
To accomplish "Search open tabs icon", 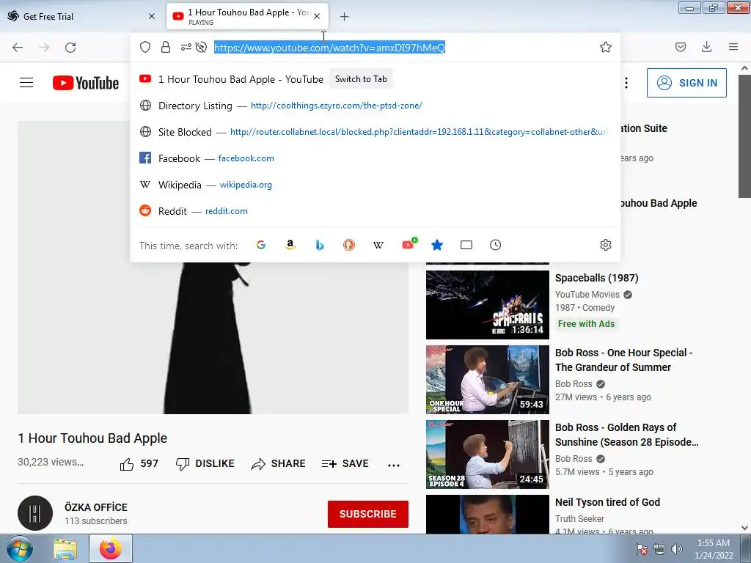I will point(466,245).
